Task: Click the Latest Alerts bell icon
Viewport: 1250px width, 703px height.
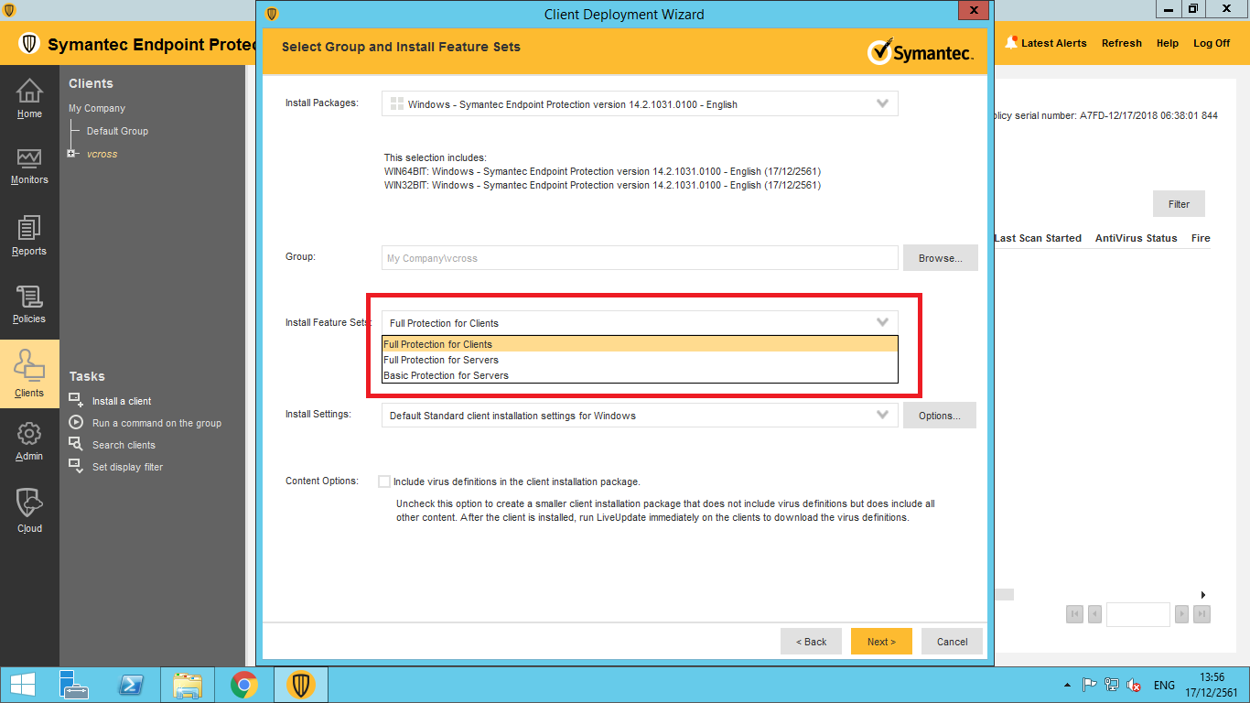Action: click(x=1011, y=43)
